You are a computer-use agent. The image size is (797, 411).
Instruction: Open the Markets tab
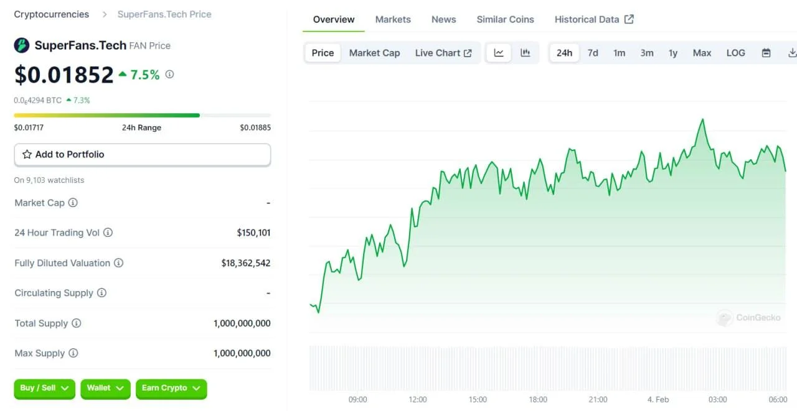[x=393, y=19]
